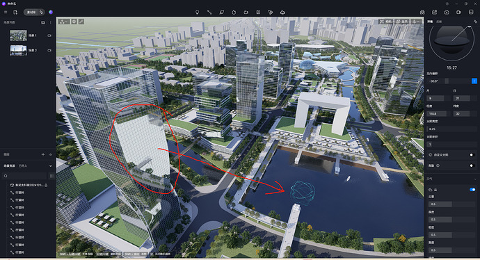The height and width of the screenshot is (260, 480).
Task: Click the purple gradient sphere icon
Action: click(51, 13)
